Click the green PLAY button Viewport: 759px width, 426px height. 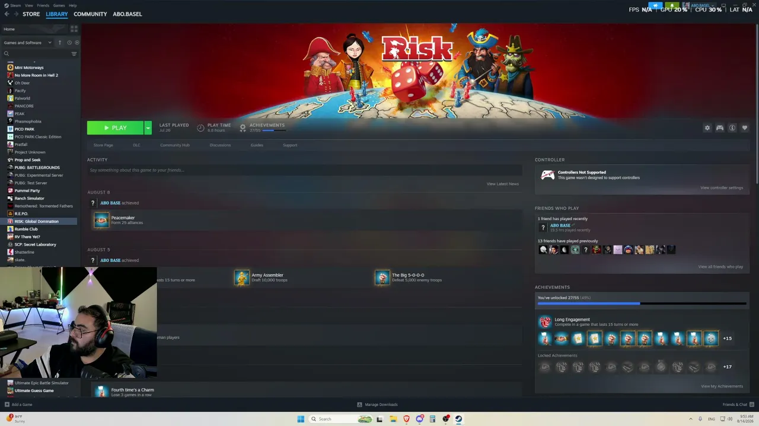[x=115, y=128]
